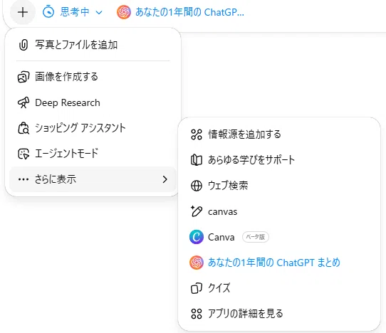Click the quiz cards icon
This screenshot has width=386, height=333.
pos(197,288)
